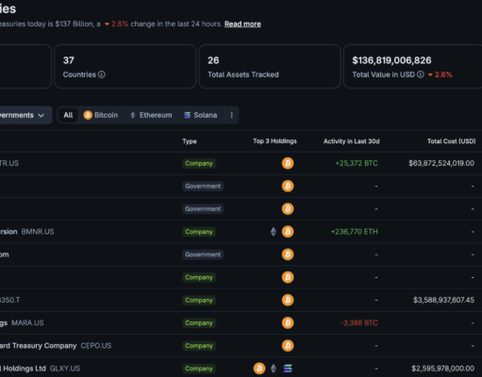This screenshot has width=482, height=377.
Task: Click the Total Value in USD info icon
Action: [421, 74]
